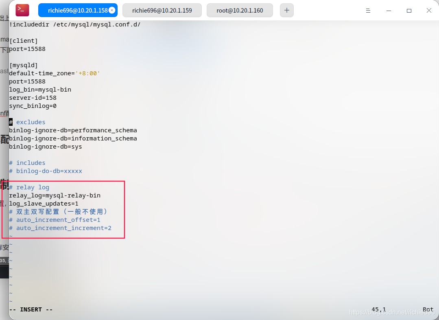Click the red terminal app icon
The width and height of the screenshot is (439, 320).
tap(22, 10)
